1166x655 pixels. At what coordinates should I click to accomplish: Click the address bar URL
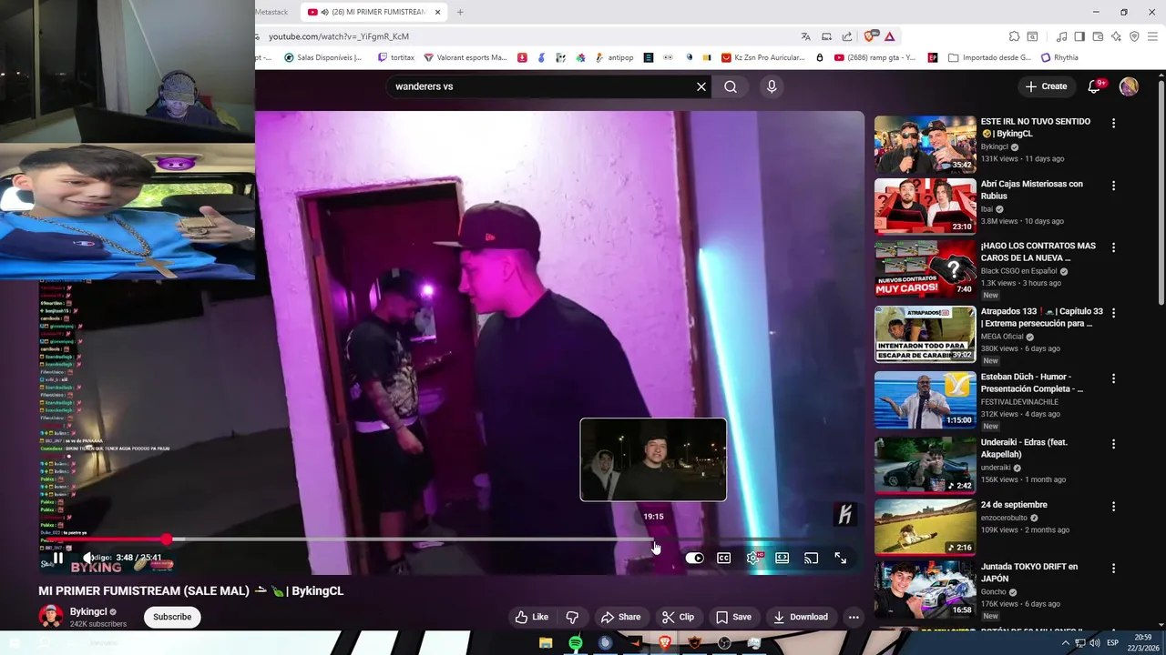(x=339, y=36)
